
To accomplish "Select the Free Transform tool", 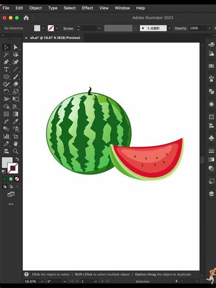I will 16,99.
